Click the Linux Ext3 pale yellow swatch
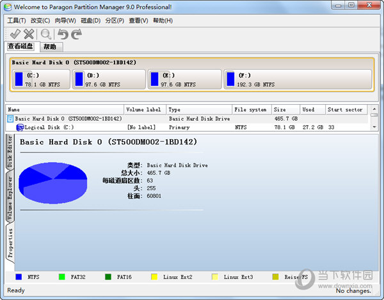This screenshot has width=384, height=300. [215, 277]
